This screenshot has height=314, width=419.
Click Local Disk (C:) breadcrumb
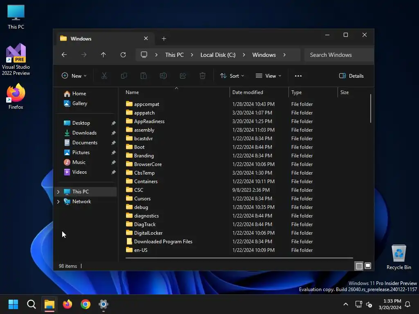click(x=218, y=55)
